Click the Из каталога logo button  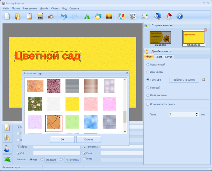(72, 160)
